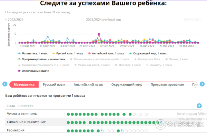
Task: Click last empty progress circle in Числа и величины
Action: point(146,114)
